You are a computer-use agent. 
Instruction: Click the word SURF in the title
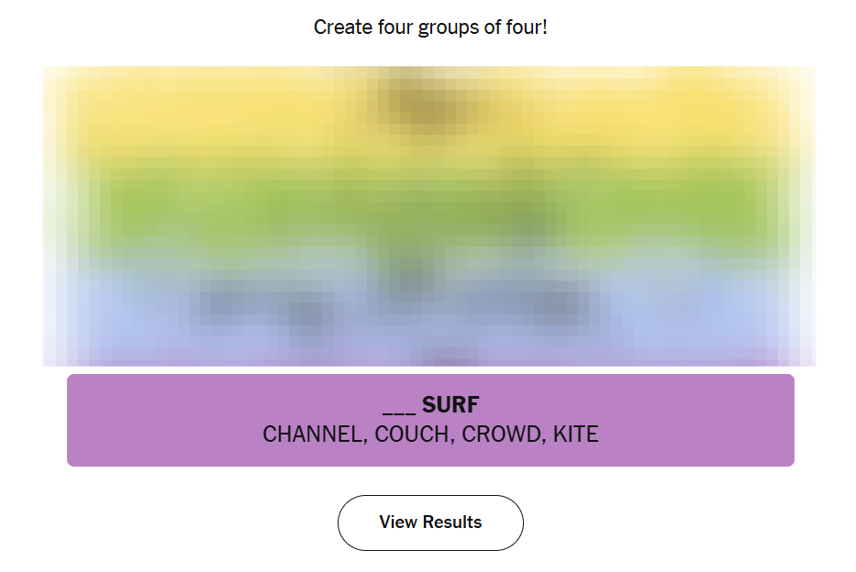click(450, 405)
